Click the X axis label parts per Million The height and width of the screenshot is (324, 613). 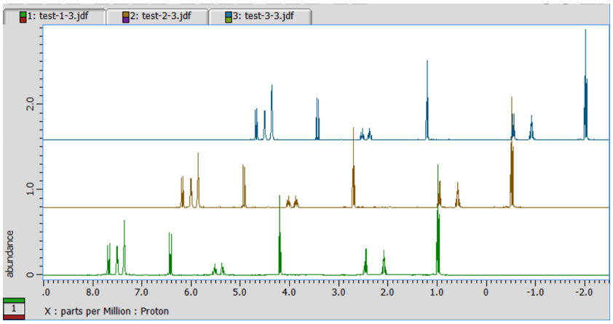(x=106, y=312)
